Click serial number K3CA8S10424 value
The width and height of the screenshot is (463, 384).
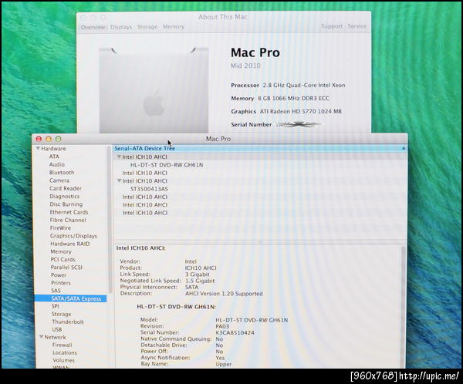235,333
